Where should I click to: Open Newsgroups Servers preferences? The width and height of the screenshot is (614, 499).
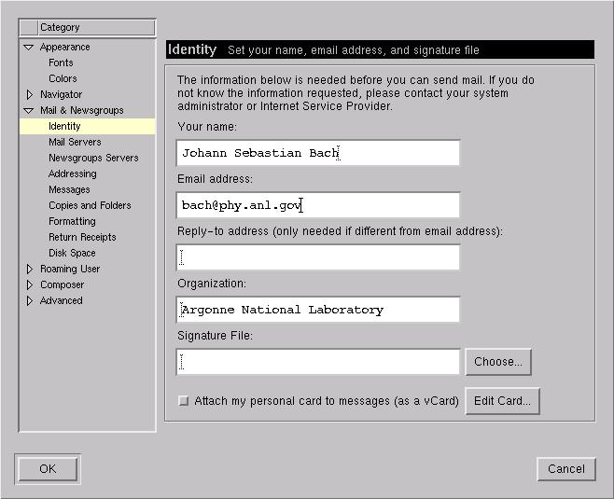click(93, 158)
